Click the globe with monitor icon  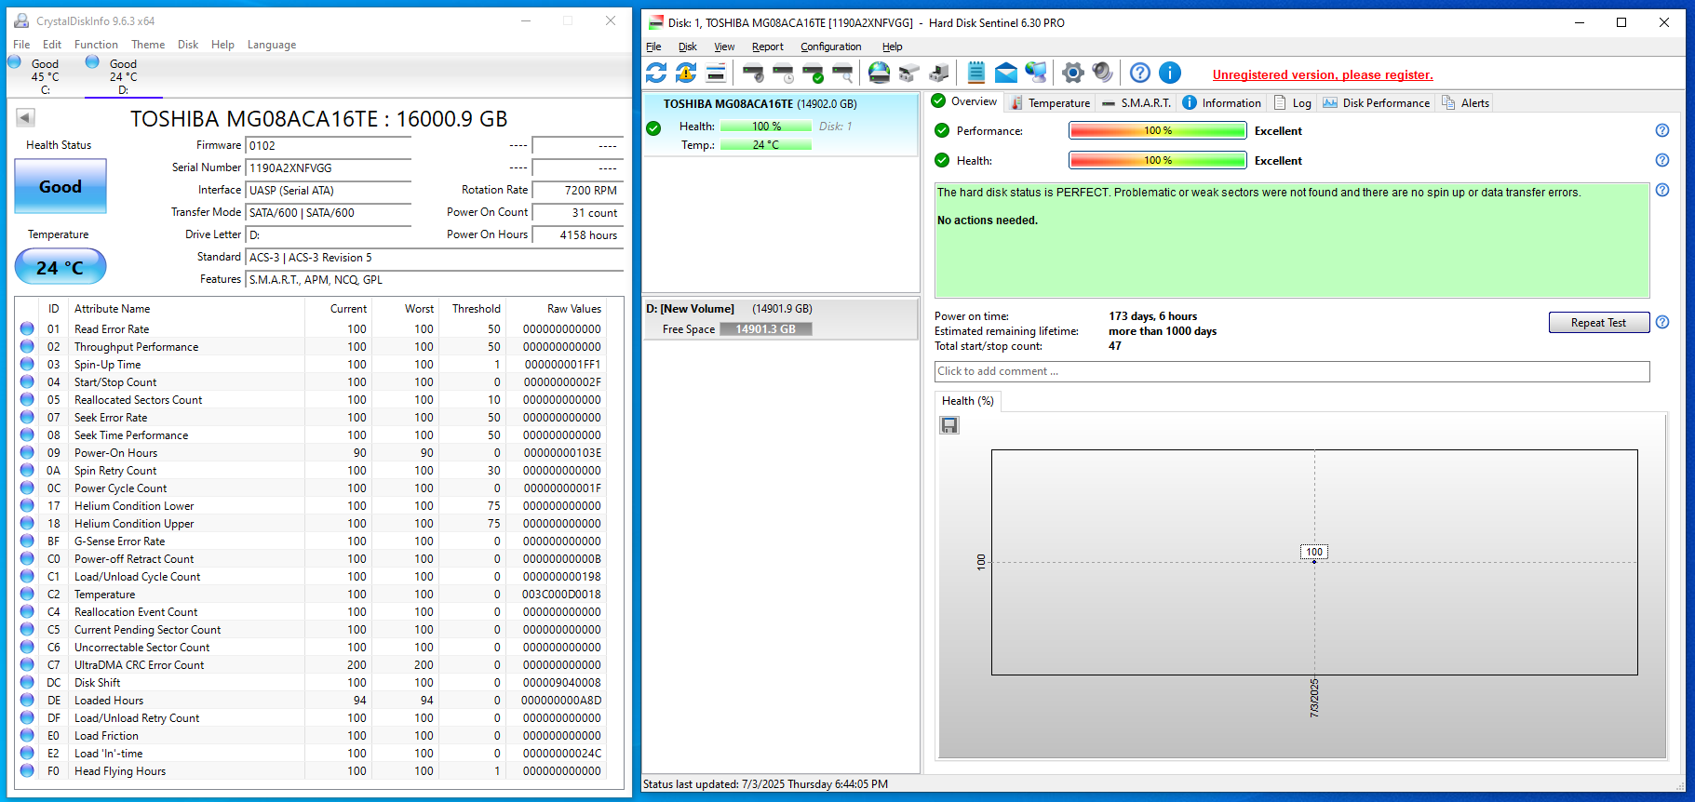click(1036, 73)
